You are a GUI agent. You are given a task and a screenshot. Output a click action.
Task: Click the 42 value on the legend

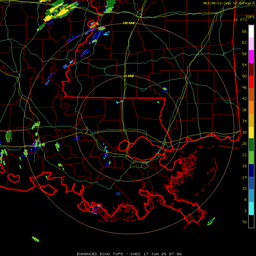point(244,99)
